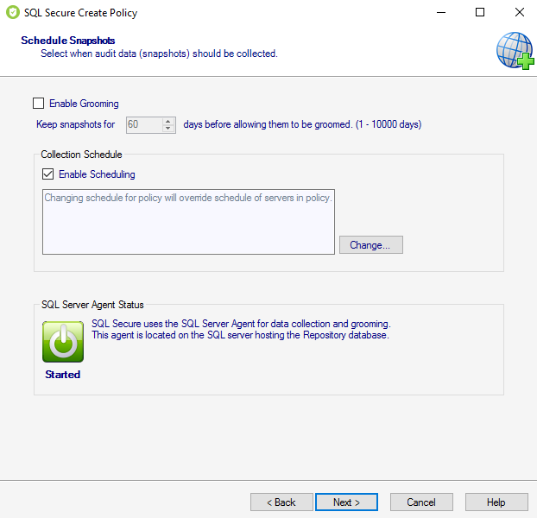Decrease the keep snapshots days value
The image size is (537, 518).
pos(167,128)
